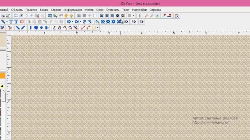Open the Информация menu
250x140 pixels.
(73, 10)
